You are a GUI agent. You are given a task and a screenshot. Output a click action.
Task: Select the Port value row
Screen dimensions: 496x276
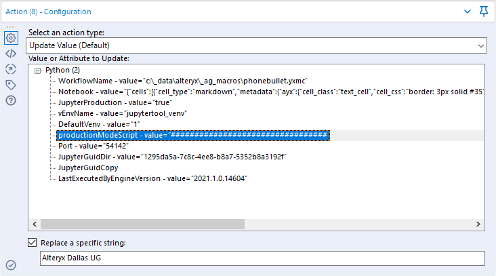point(94,146)
